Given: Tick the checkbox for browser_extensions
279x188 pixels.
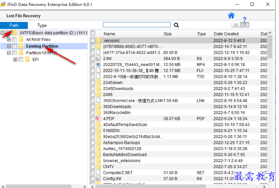Looking at the screenshot, I should click(93, 160).
